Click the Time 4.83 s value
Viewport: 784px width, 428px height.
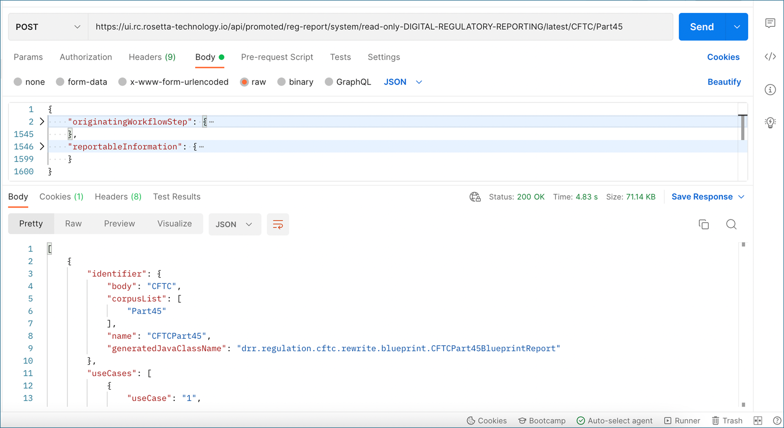coord(587,197)
